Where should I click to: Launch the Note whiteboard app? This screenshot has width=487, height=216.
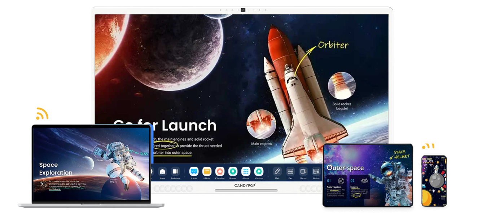[194, 172]
